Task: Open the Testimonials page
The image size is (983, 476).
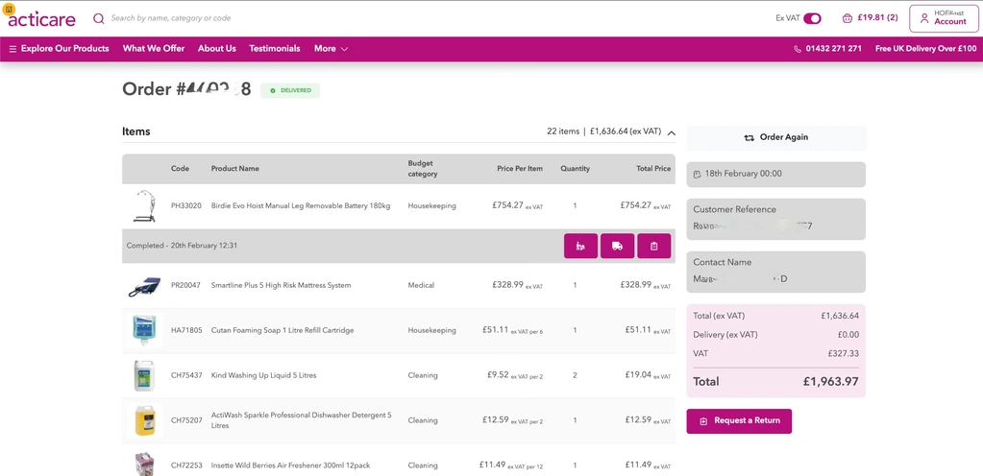Action: (275, 48)
